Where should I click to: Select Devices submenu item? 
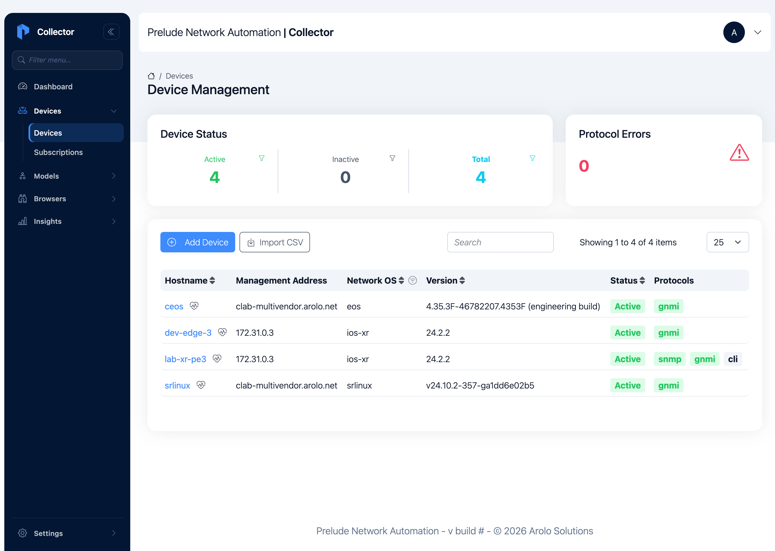76,133
